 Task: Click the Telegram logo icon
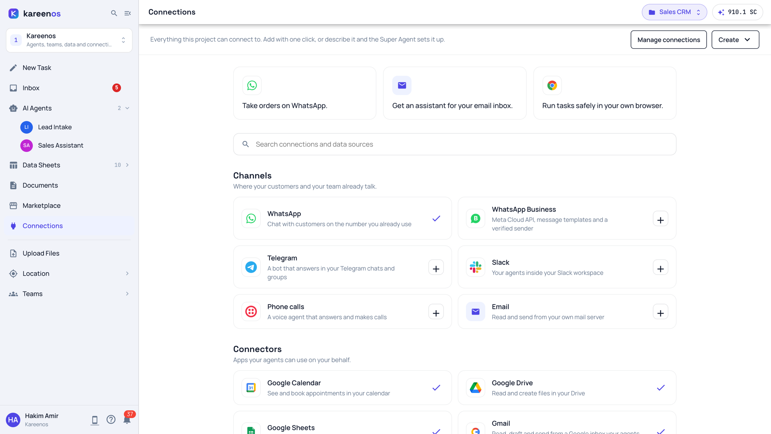pos(251,267)
